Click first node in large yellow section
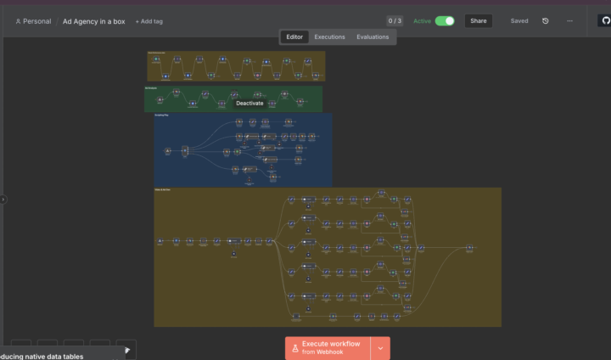 [x=160, y=242]
